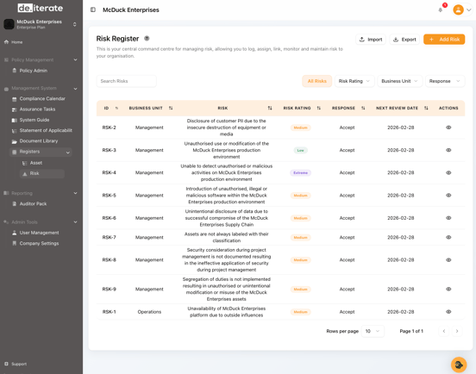
Task: Open the chat support bubble
Action: (459, 365)
